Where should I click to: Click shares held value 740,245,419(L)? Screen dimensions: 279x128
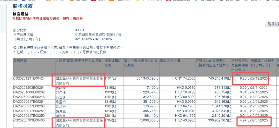(x=219, y=78)
